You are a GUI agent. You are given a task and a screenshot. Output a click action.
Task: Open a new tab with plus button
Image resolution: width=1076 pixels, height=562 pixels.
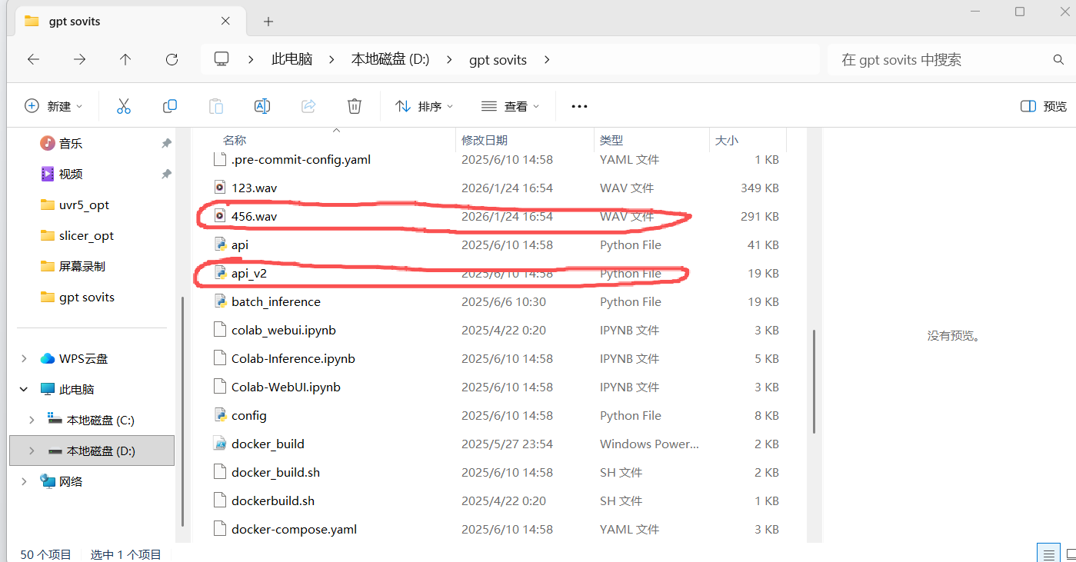[268, 22]
